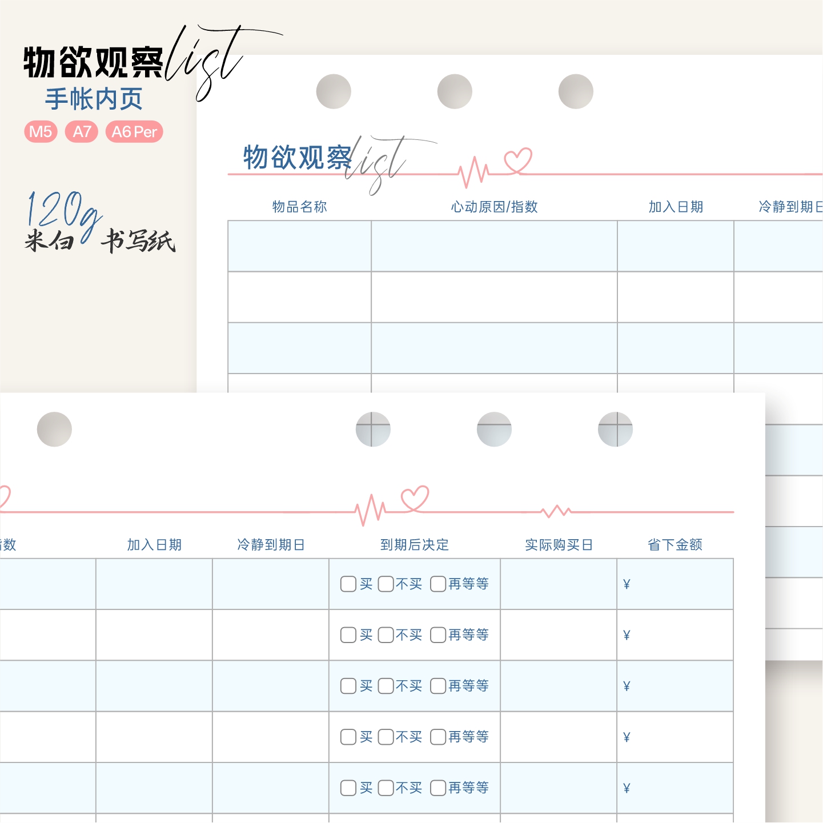This screenshot has width=823, height=823.
Task: Tick the 买 checkbox in the first table row
Action: 348,584
